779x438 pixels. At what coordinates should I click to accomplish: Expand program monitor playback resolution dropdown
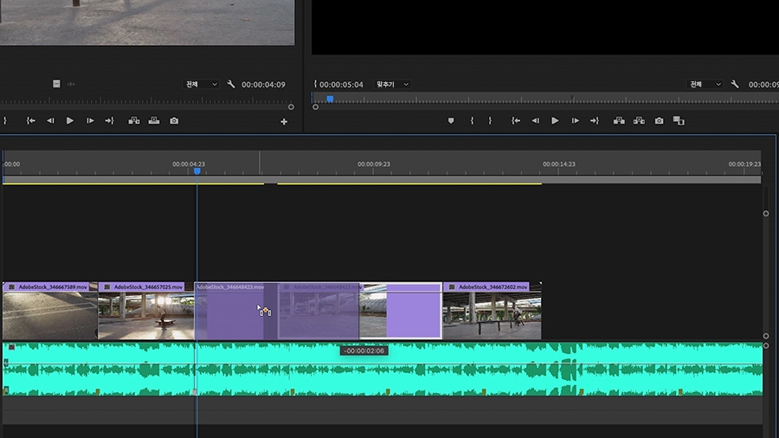(705, 84)
